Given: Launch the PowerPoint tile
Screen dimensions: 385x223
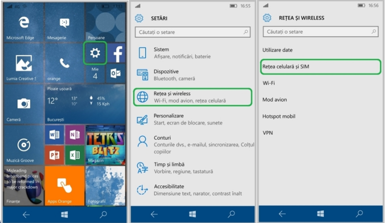Looking at the screenshot, I should (54, 155).
